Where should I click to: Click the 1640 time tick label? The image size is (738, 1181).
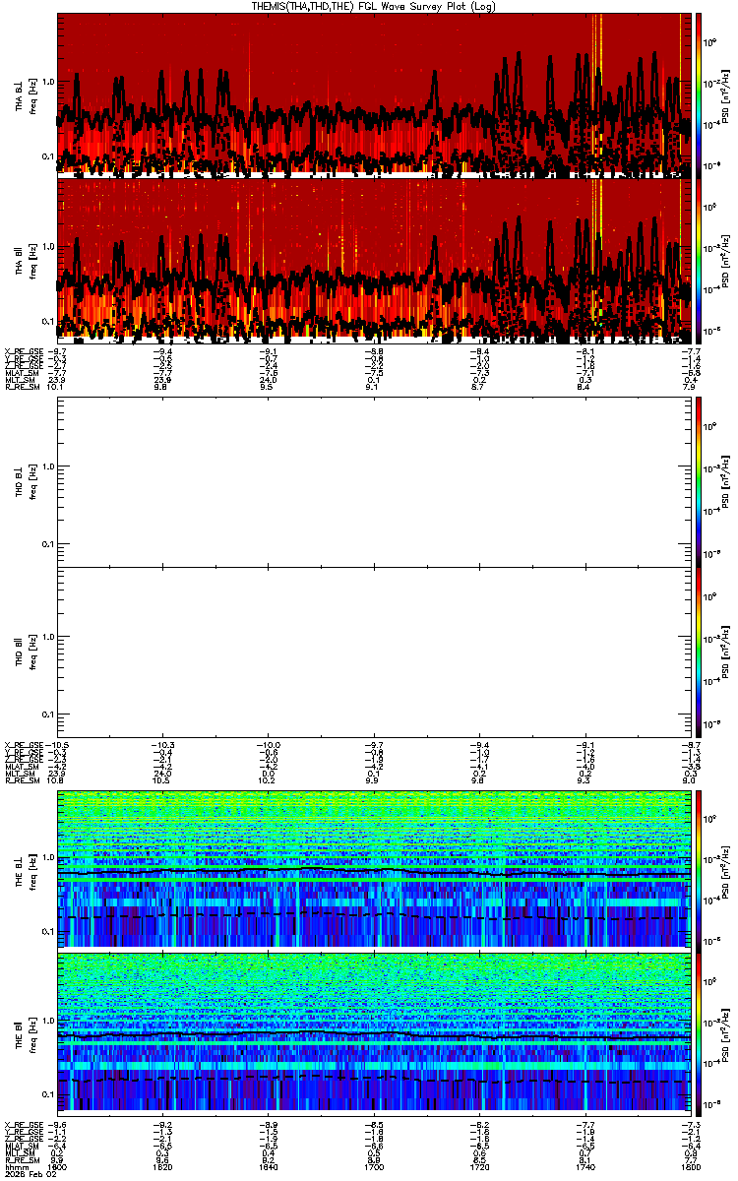269,1167
